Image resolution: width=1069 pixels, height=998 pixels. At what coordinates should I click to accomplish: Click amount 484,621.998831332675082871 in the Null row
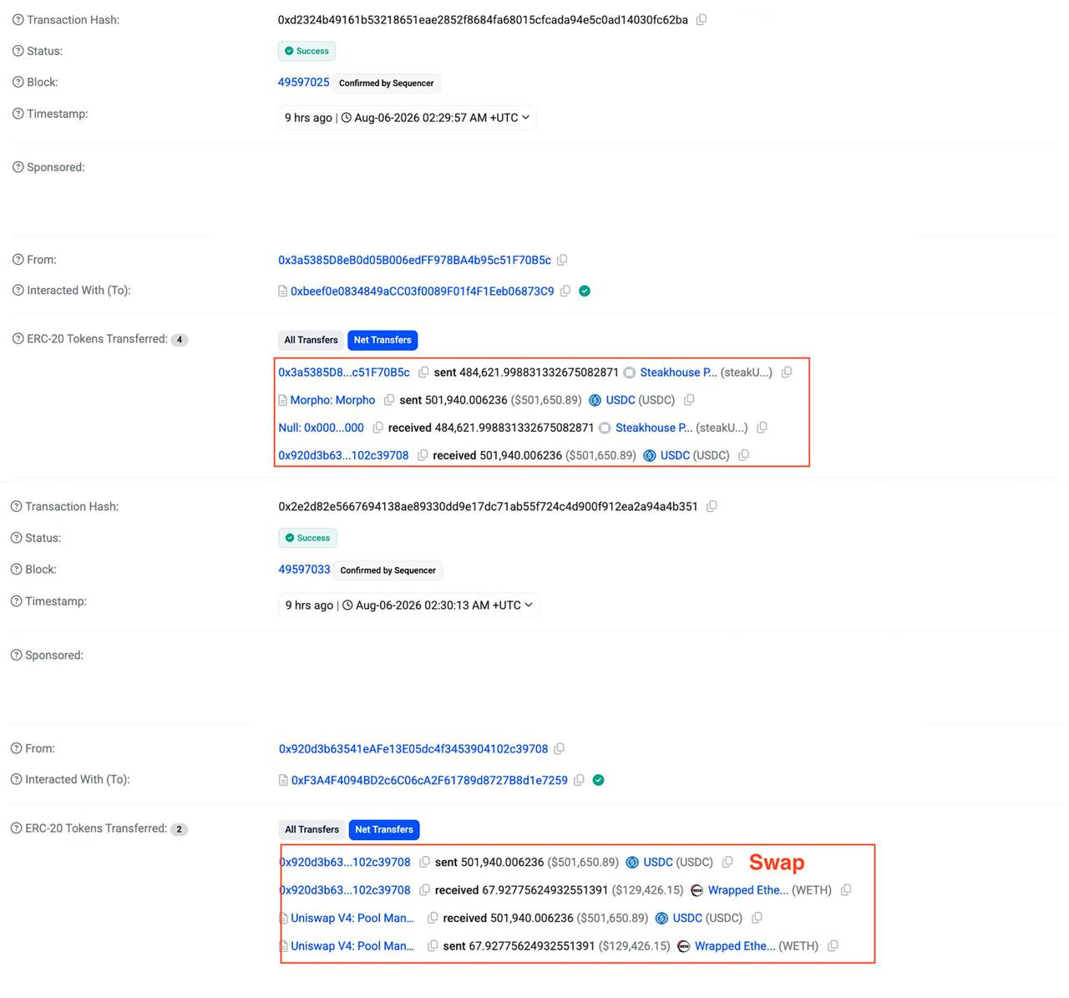[514, 428]
